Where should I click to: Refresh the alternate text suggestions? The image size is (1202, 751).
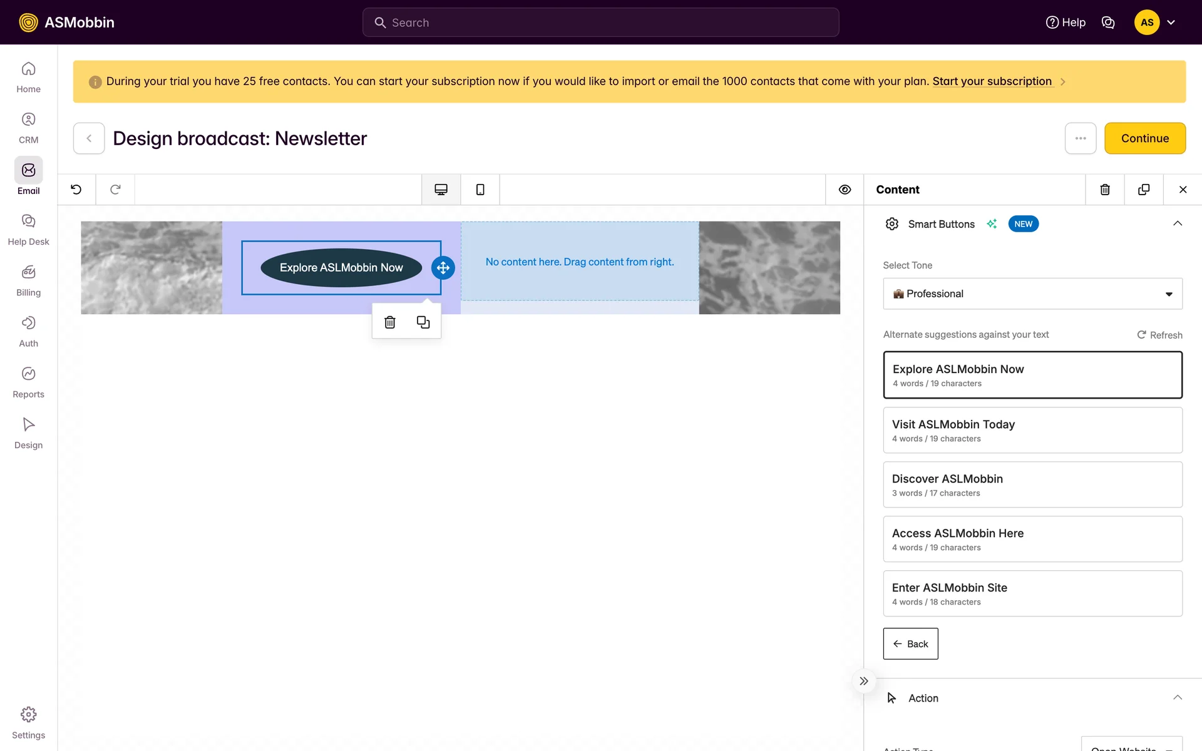click(x=1159, y=335)
